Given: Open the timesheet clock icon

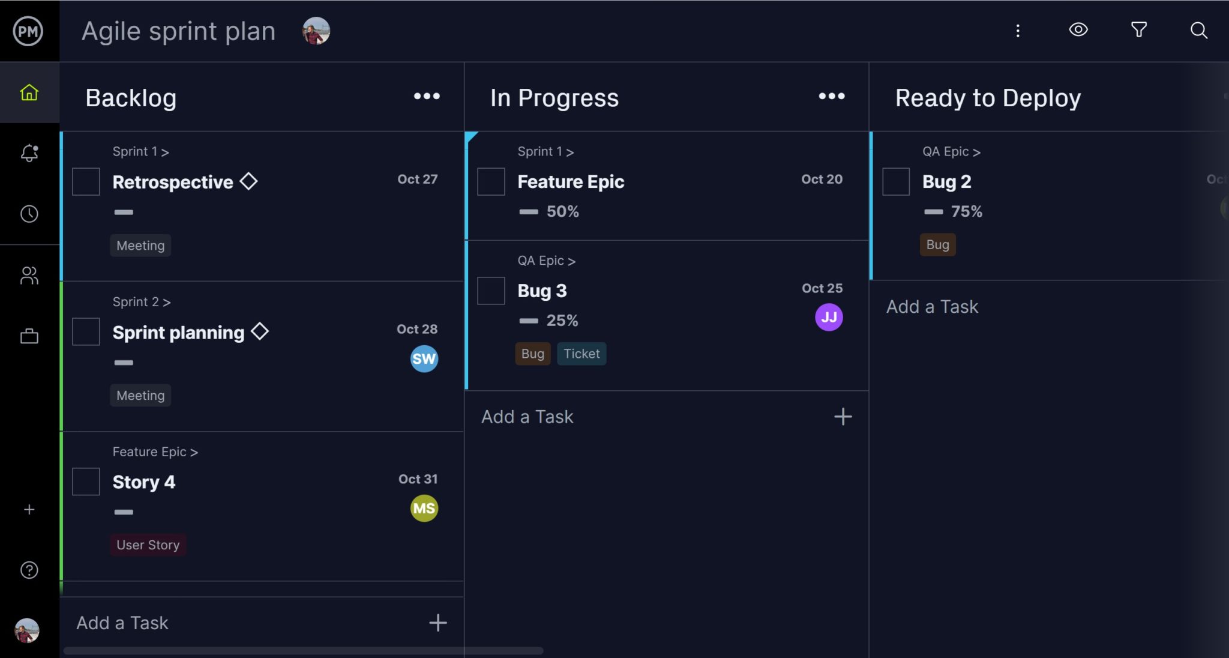Looking at the screenshot, I should (x=29, y=214).
